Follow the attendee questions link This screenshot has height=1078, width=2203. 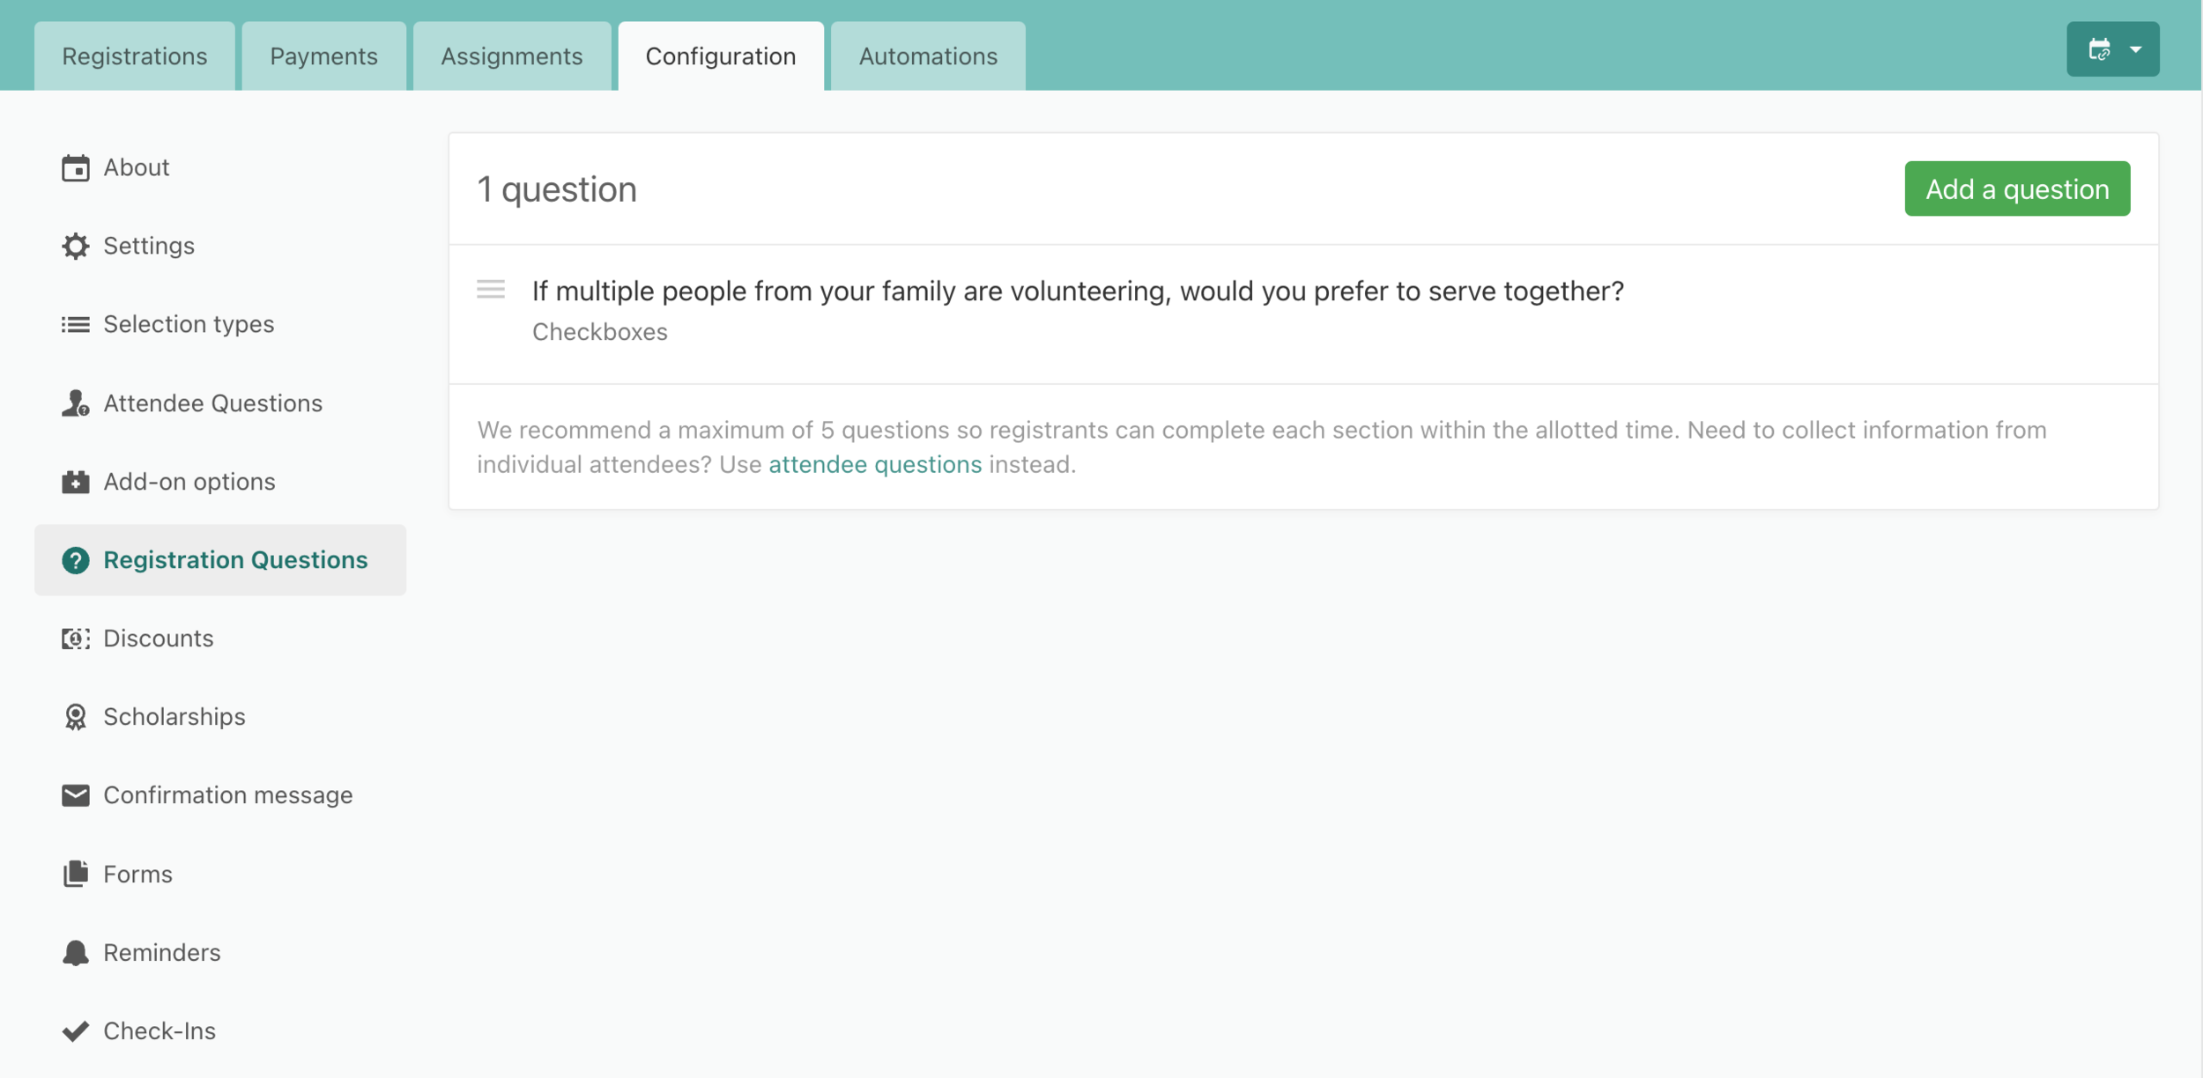coord(875,464)
